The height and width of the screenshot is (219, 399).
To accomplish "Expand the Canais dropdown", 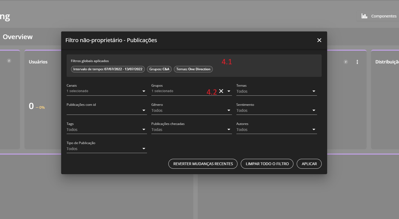I will 144,91.
